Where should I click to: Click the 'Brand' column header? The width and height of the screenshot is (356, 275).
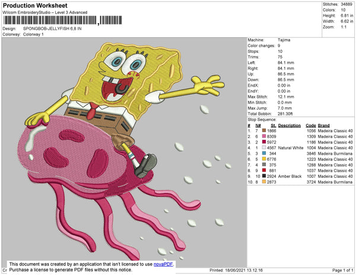[x=324, y=126]
